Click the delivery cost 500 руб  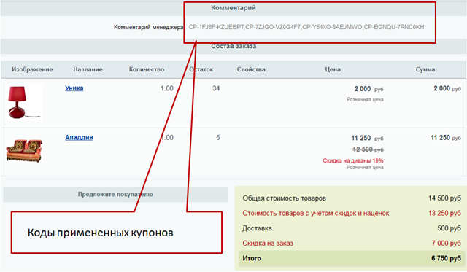click(449, 228)
